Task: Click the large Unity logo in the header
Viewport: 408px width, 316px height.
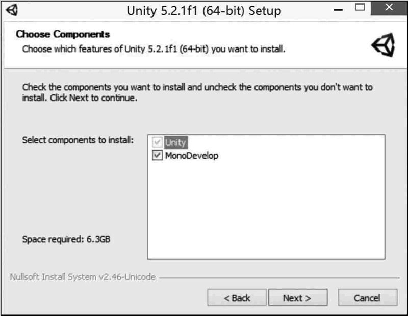Action: 383,45
